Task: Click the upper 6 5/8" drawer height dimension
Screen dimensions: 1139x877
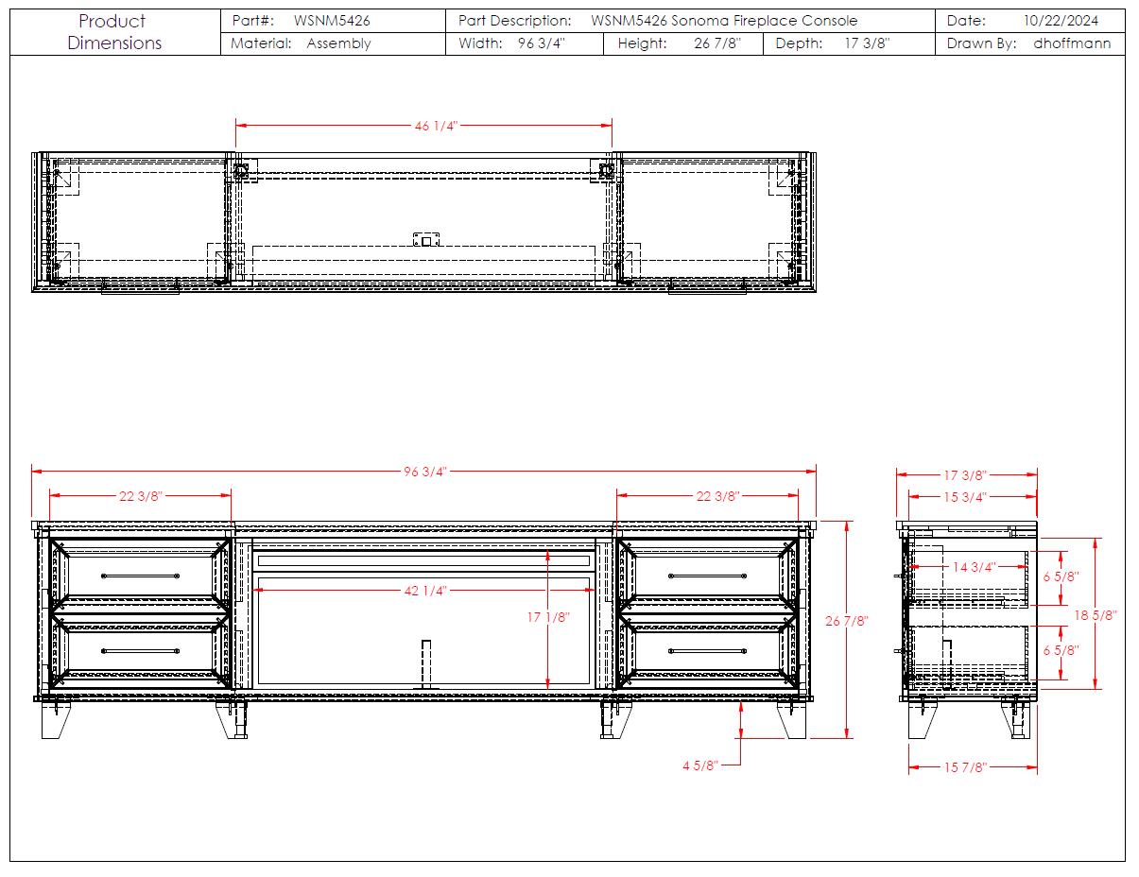Action: pos(1061,576)
